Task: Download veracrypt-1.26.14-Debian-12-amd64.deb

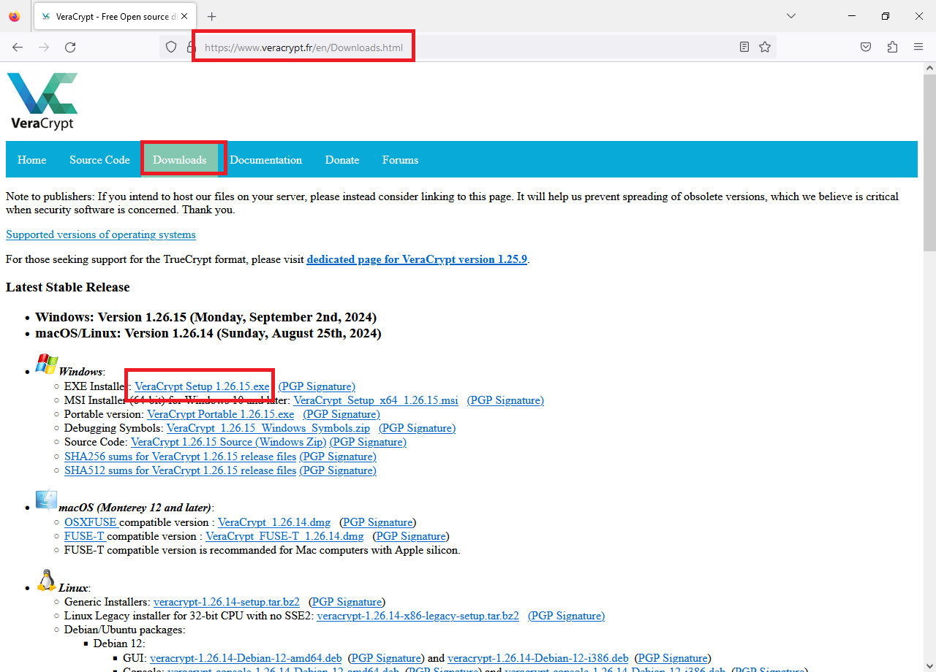Action: click(246, 658)
